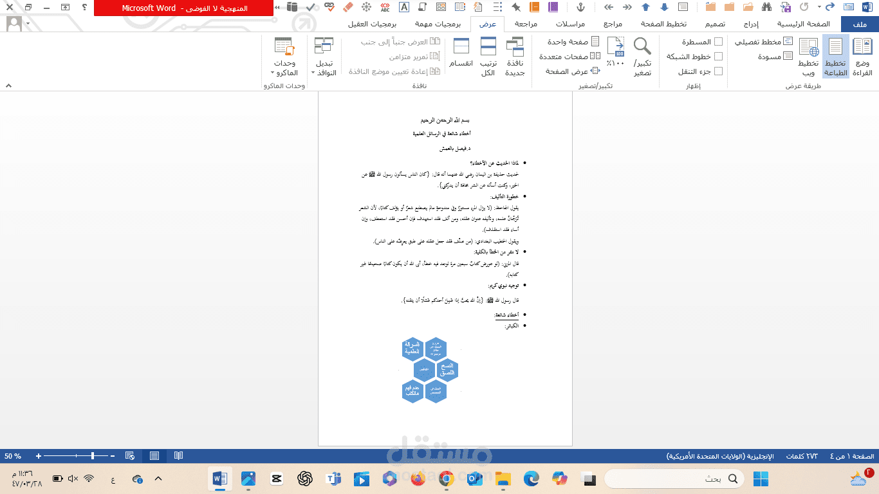Choose Multiple Pages (صفحات متعددة) zoom
Screen dimensions: 879x494
point(569,57)
